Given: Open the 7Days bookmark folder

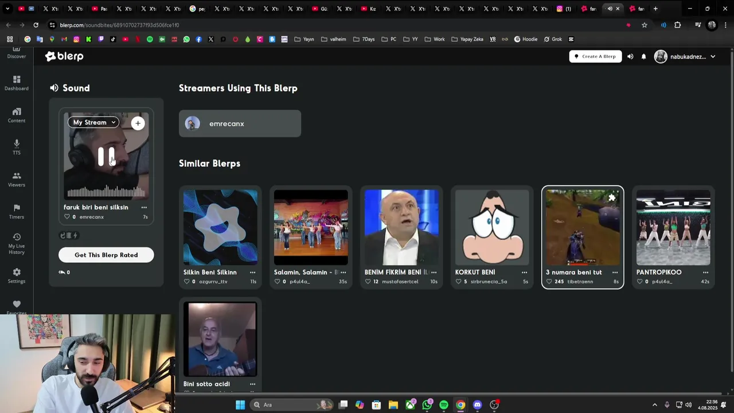Looking at the screenshot, I should click(364, 39).
